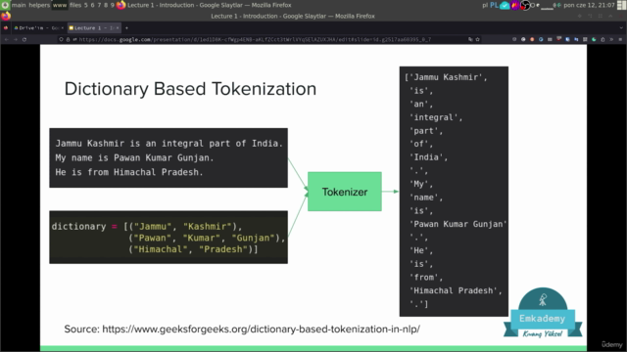Image resolution: width=627 pixels, height=352 pixels.
Task: Click the purple flame tray icon
Action: [515, 5]
